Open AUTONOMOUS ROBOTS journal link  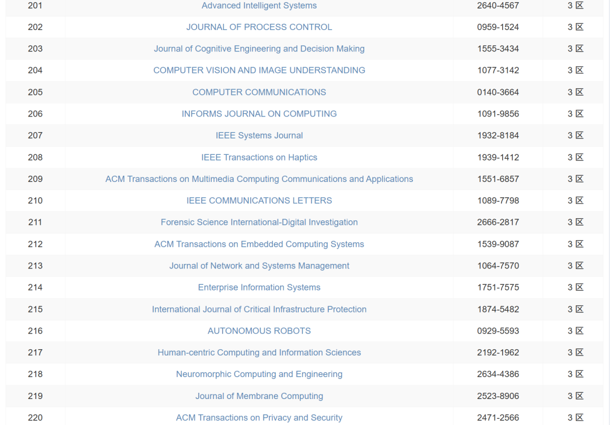(x=259, y=331)
